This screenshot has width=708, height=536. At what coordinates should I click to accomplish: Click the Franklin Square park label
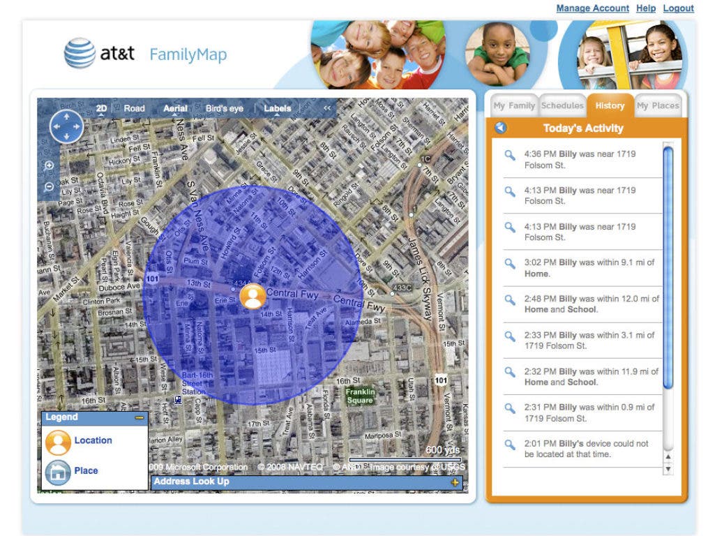click(360, 396)
